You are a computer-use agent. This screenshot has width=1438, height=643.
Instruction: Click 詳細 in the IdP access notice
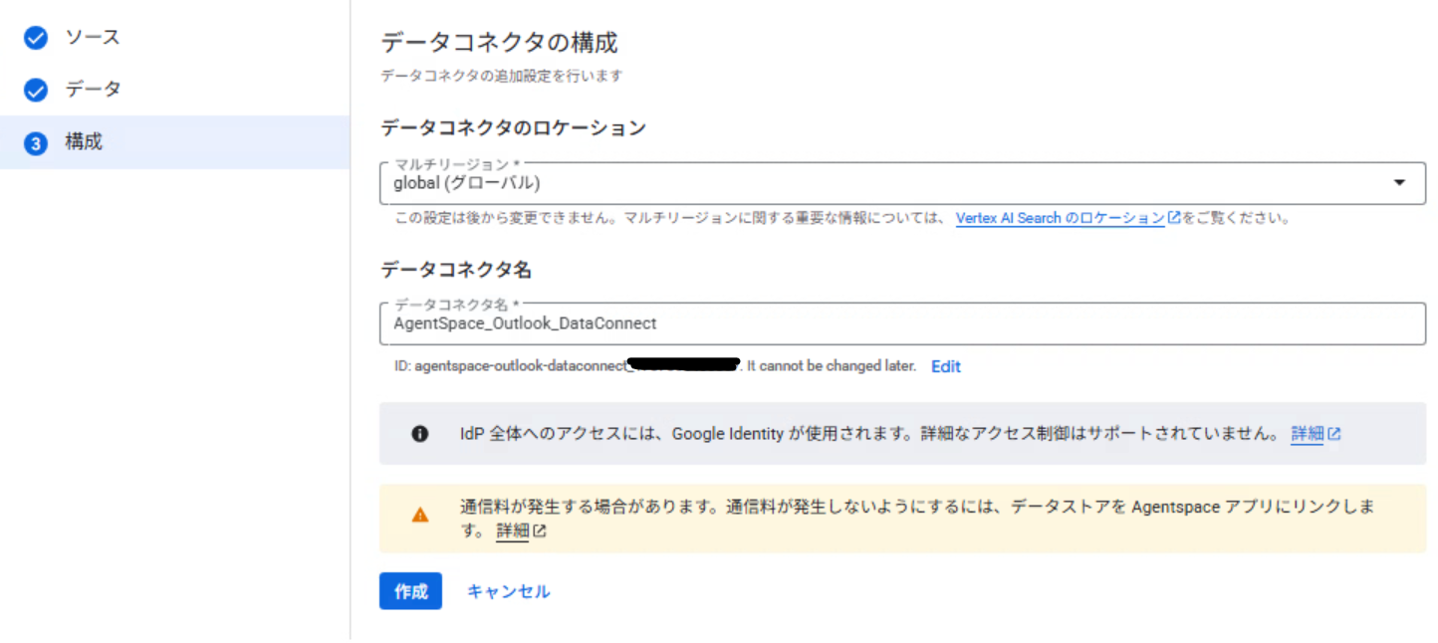tap(1307, 433)
